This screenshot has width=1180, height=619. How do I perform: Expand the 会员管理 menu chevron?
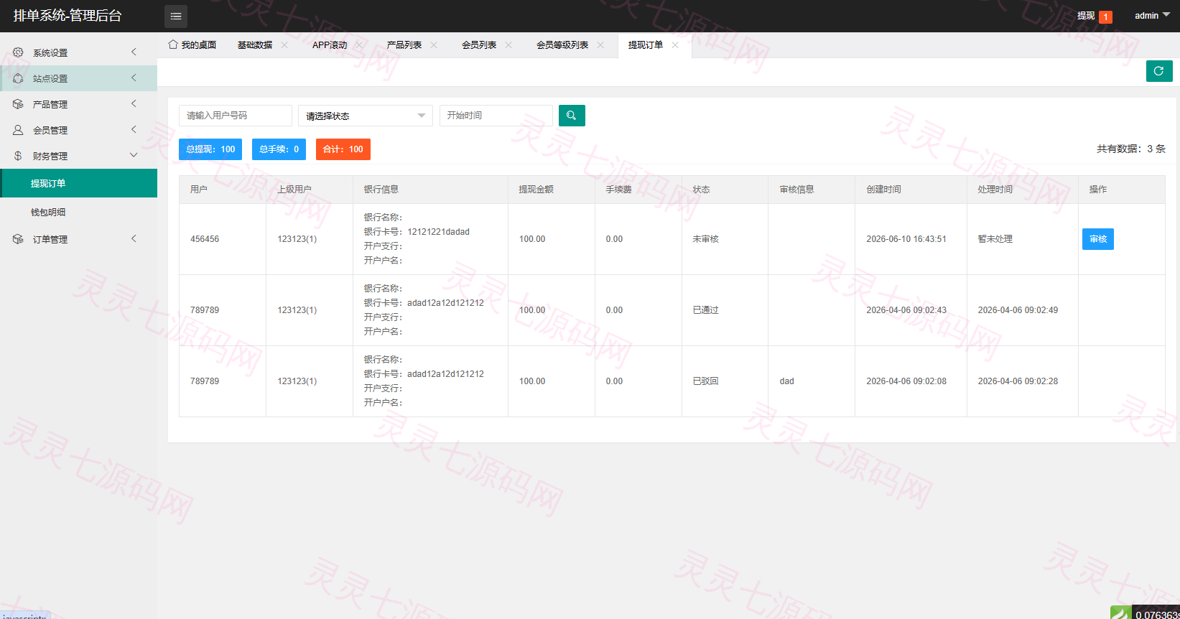point(134,129)
